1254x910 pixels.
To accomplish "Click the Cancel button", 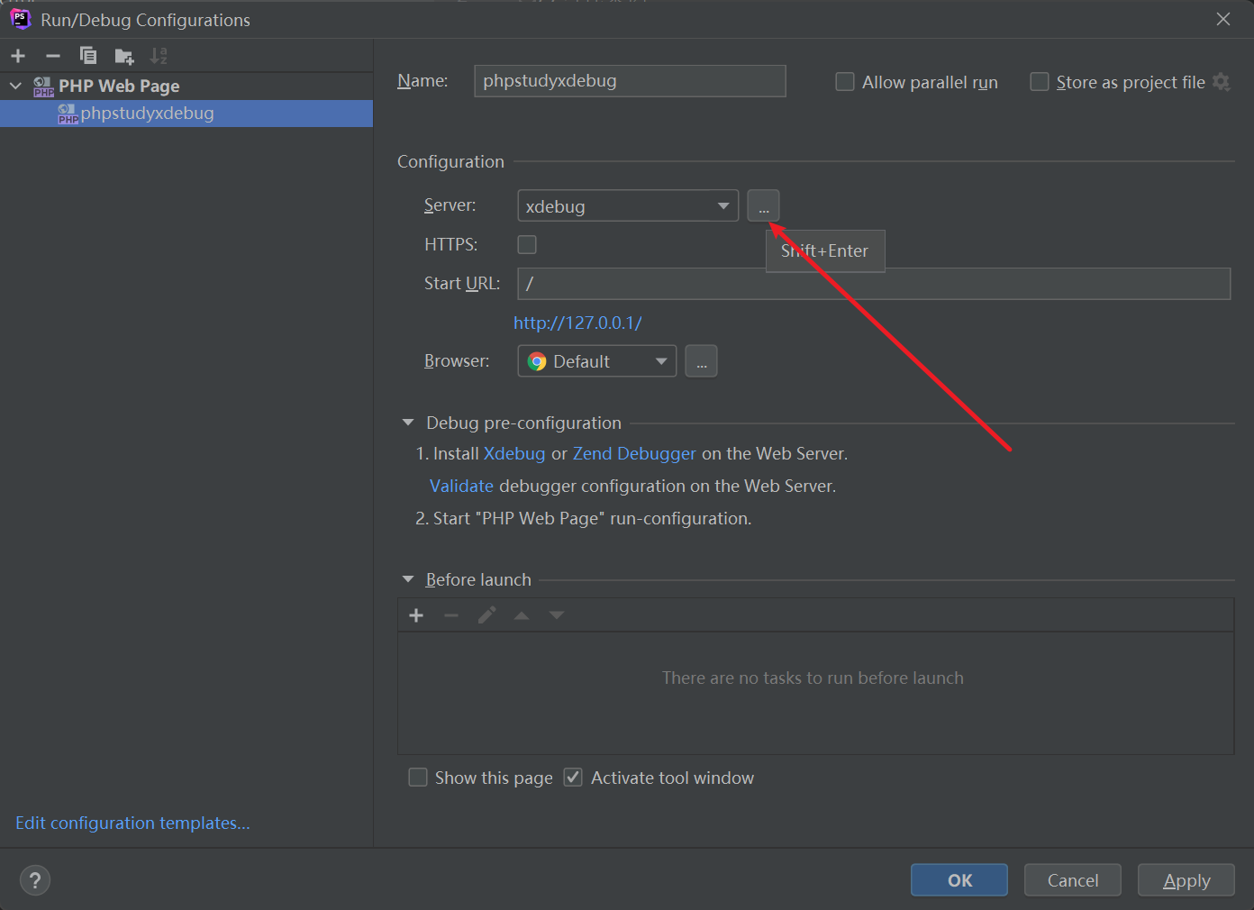I will pos(1073,880).
